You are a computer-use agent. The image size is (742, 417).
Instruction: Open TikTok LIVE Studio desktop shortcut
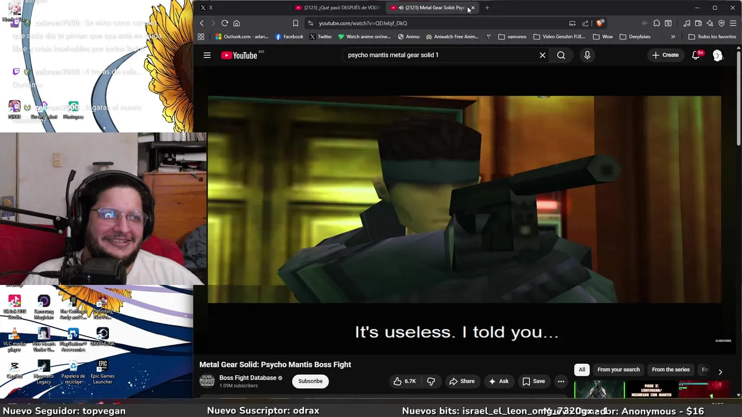[14, 308]
